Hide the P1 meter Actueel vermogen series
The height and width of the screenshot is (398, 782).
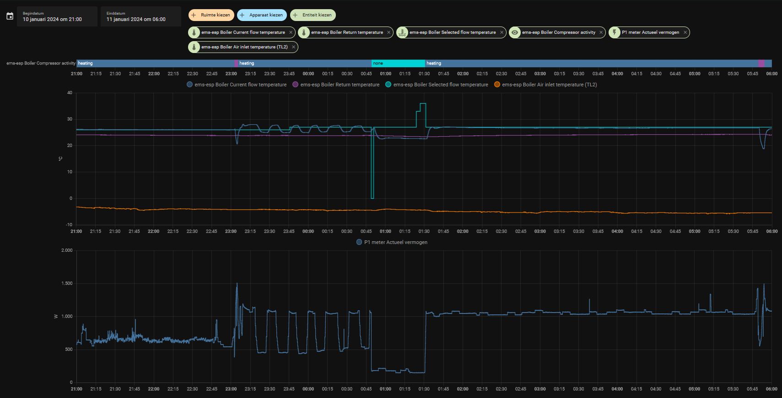pos(392,242)
